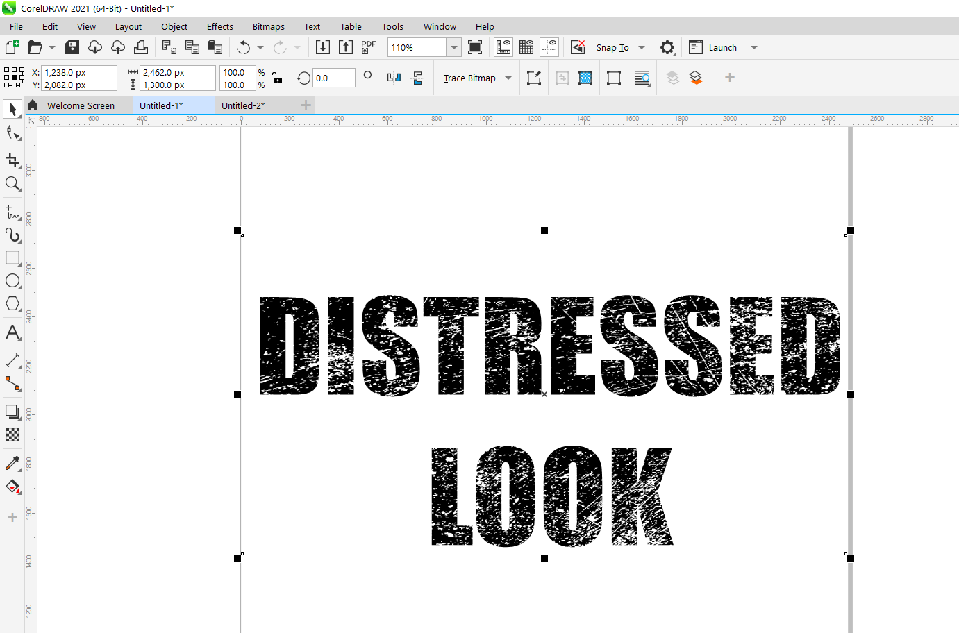Viewport: 959px width, 633px height.
Task: Select the Rectangle tool
Action: [x=12, y=258]
